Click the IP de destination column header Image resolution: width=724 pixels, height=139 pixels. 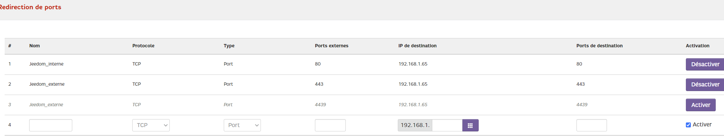click(417, 46)
